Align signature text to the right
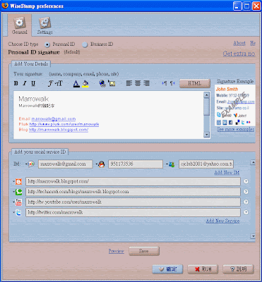 pyautogui.click(x=147, y=83)
